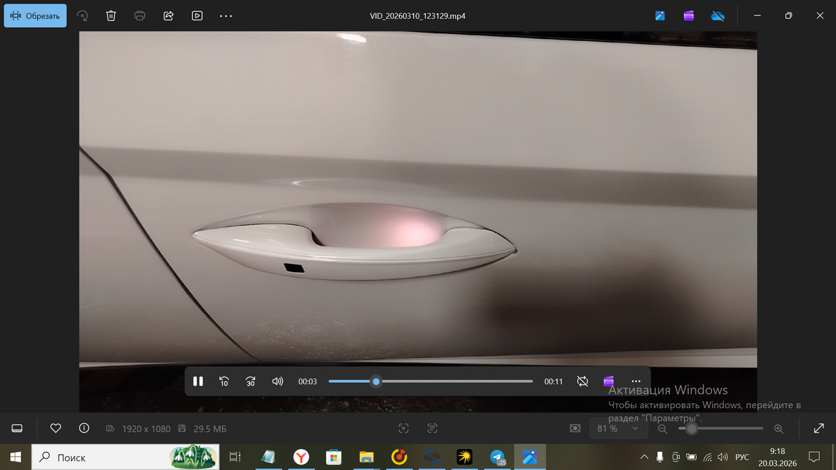Mute the video volume

point(277,382)
